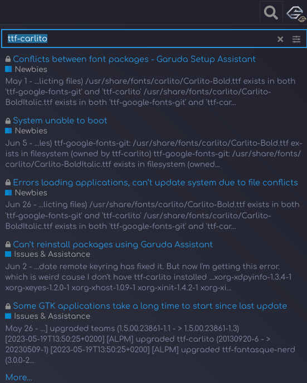307x383 pixels.
Task: Click lock icon beside 'System unable to boot'
Action: tap(8, 121)
